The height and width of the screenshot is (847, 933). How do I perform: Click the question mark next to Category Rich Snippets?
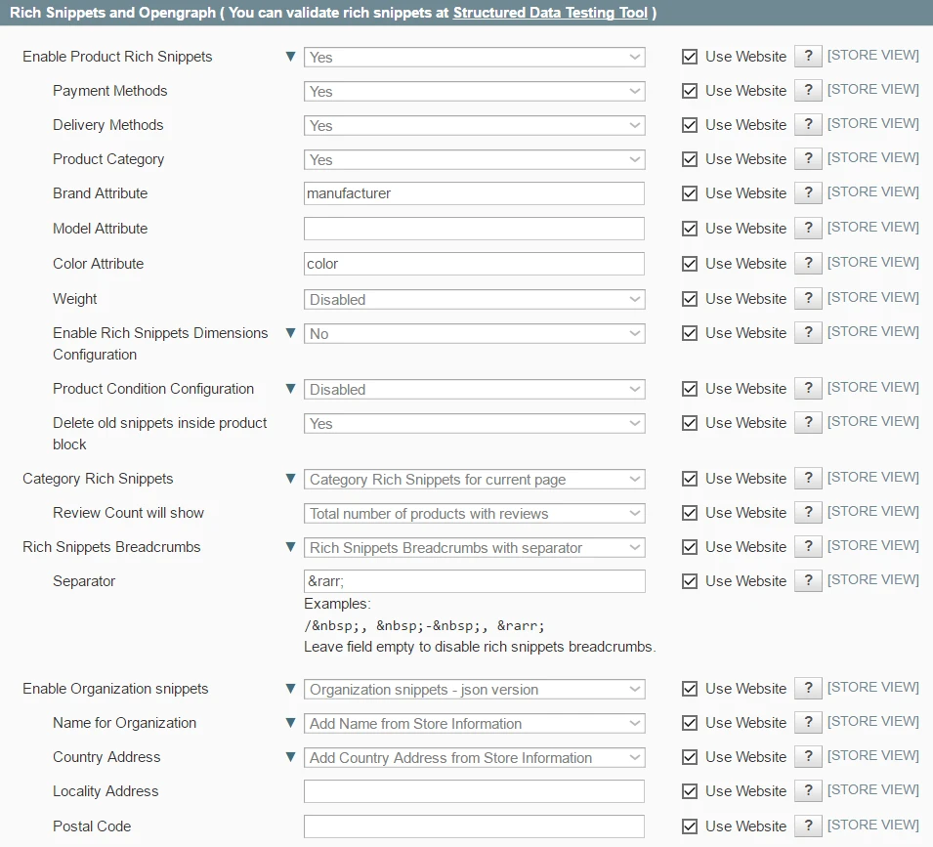click(x=808, y=478)
